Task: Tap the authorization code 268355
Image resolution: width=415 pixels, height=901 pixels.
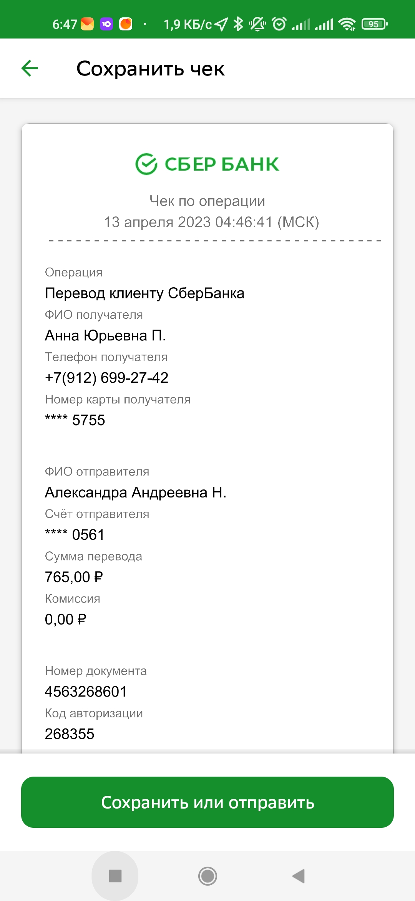Action: [70, 734]
